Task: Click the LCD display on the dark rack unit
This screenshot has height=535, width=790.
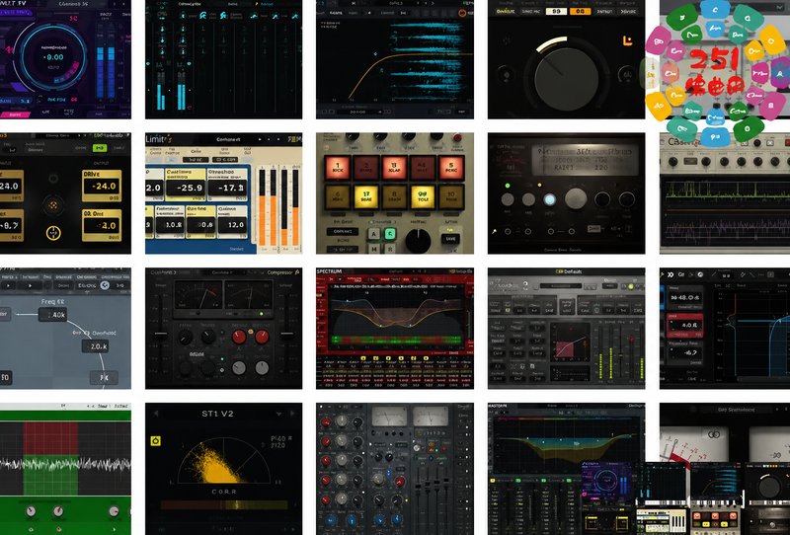Action: click(584, 158)
